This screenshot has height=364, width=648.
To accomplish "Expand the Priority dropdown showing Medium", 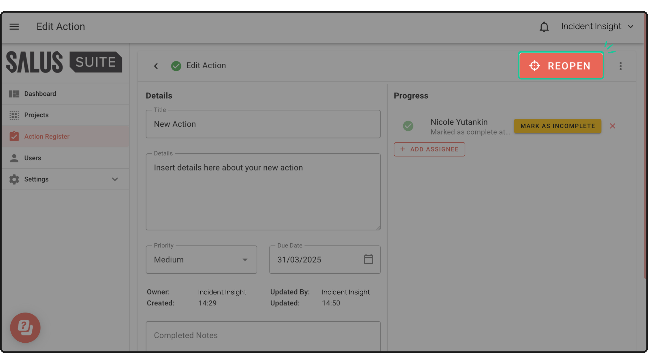I will 201,259.
